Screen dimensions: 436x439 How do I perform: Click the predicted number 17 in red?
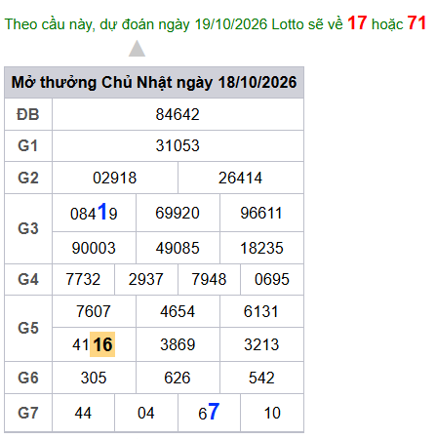point(357,23)
